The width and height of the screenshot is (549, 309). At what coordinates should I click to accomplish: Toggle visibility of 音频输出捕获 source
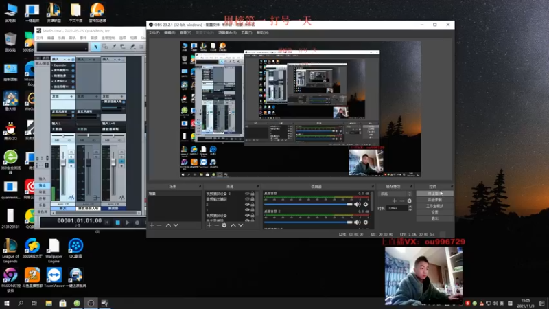pos(247,199)
